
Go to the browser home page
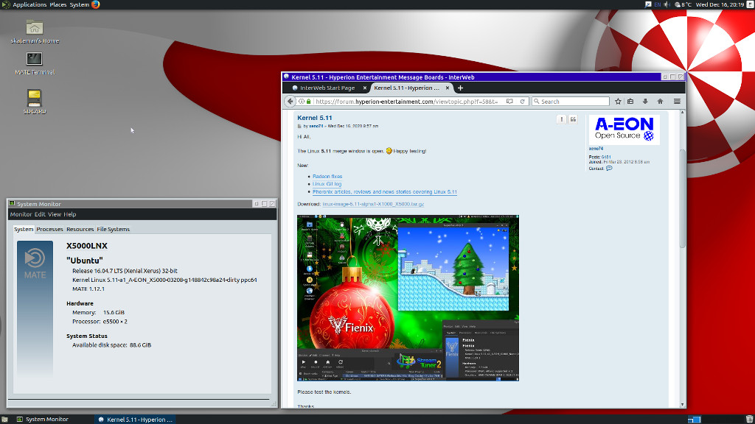[660, 102]
